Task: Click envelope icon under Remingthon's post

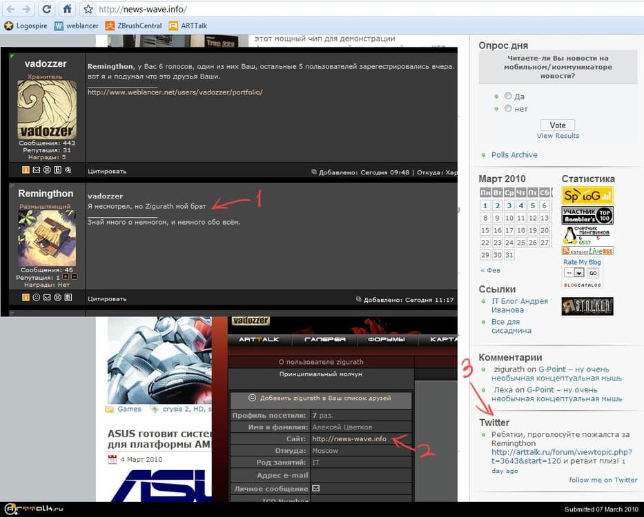Action: [47, 298]
